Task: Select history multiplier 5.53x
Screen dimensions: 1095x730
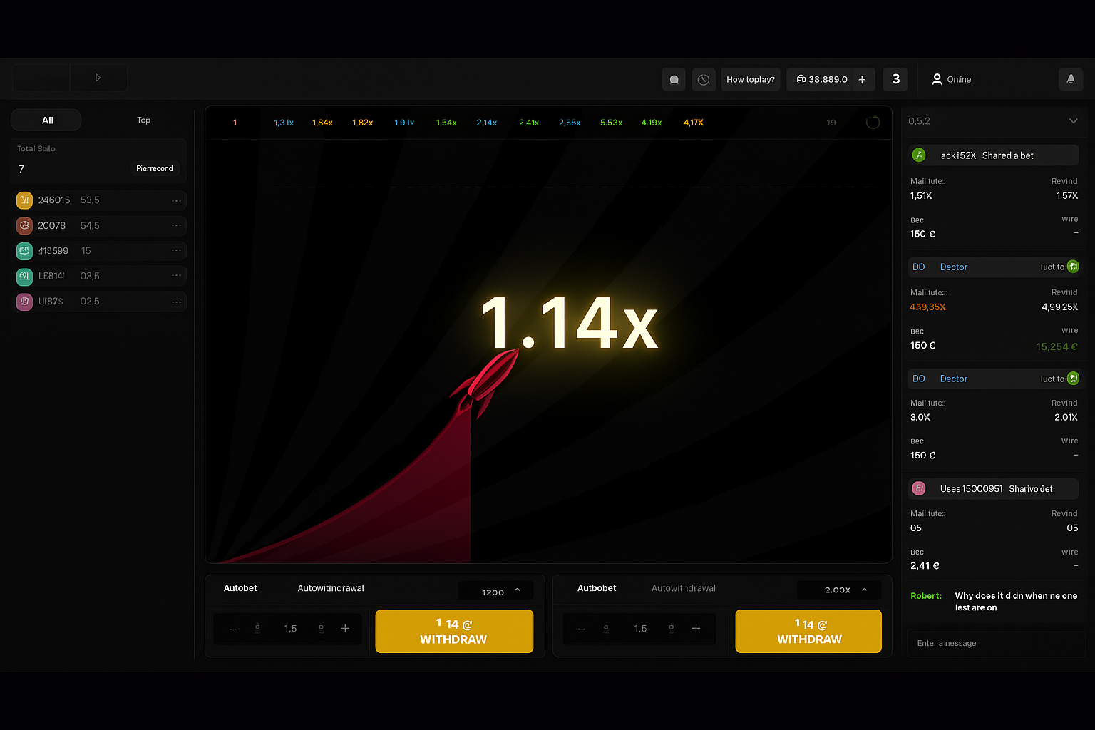Action: (x=611, y=123)
